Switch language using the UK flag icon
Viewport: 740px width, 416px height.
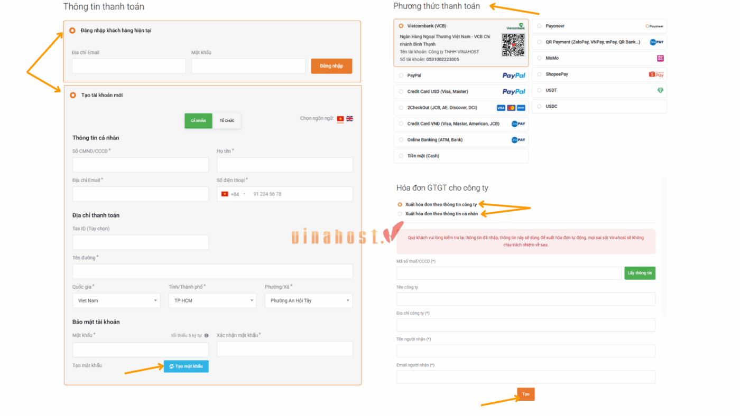click(349, 119)
